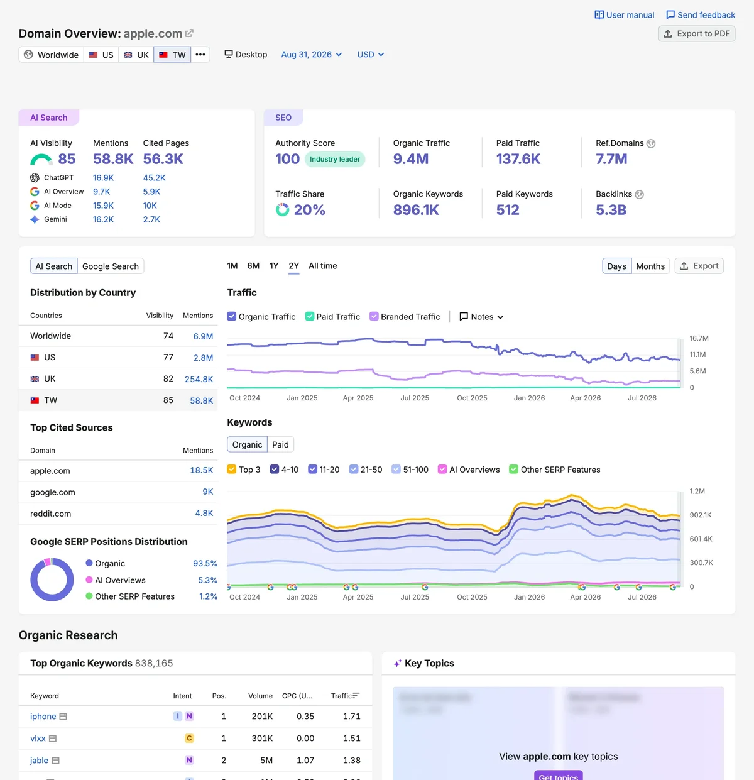Screen dimensions: 754x780
Task: Open the jable keyword link
Action: 39,761
